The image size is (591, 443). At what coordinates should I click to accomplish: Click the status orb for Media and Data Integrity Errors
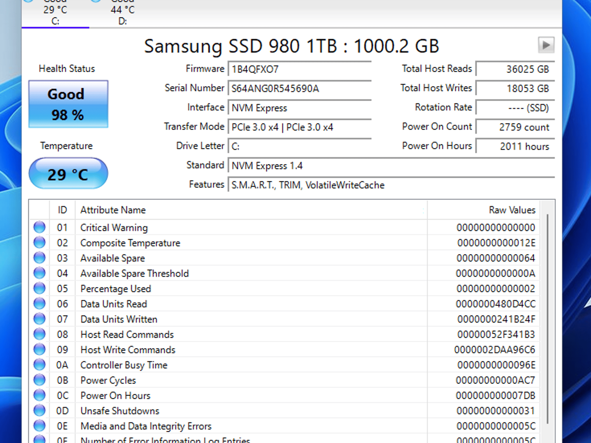[x=40, y=426]
